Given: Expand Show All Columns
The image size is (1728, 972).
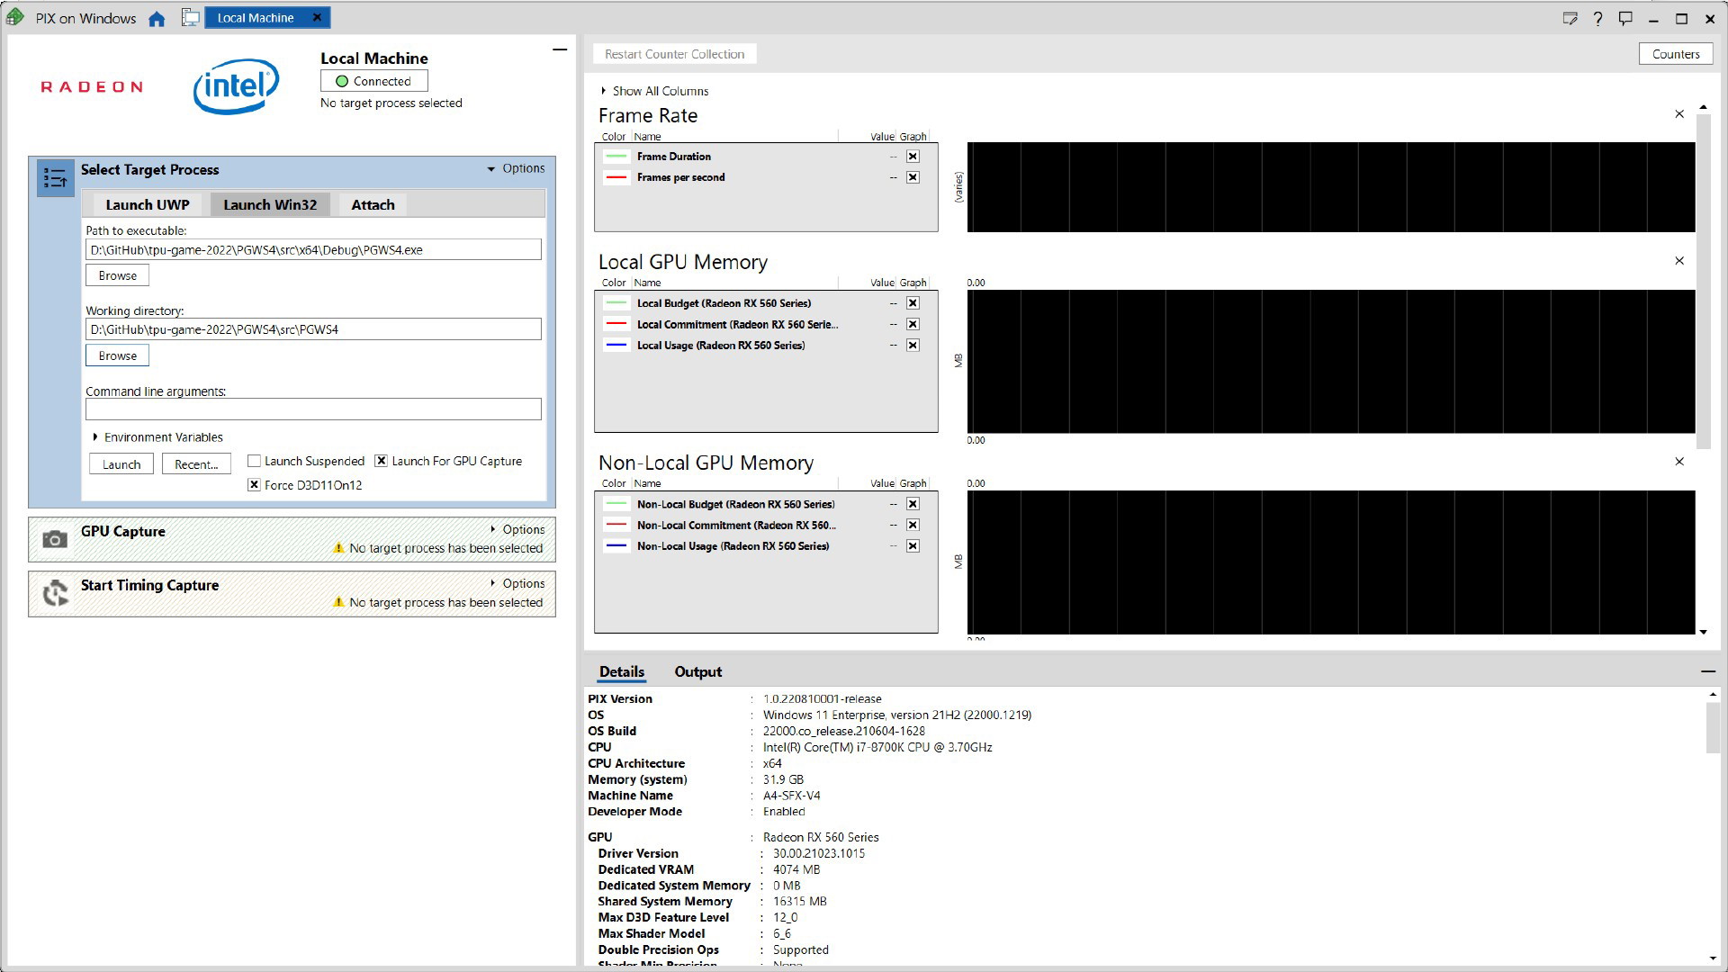Looking at the screenshot, I should [654, 91].
